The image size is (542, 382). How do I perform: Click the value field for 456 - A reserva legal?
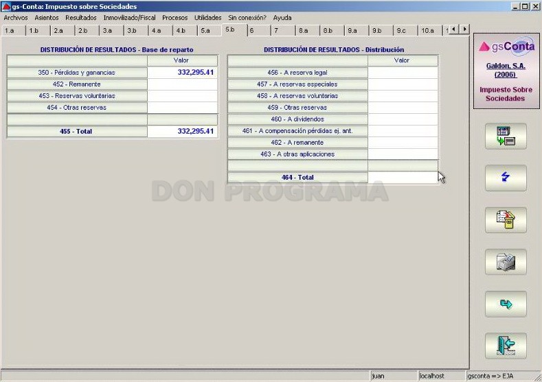point(403,73)
